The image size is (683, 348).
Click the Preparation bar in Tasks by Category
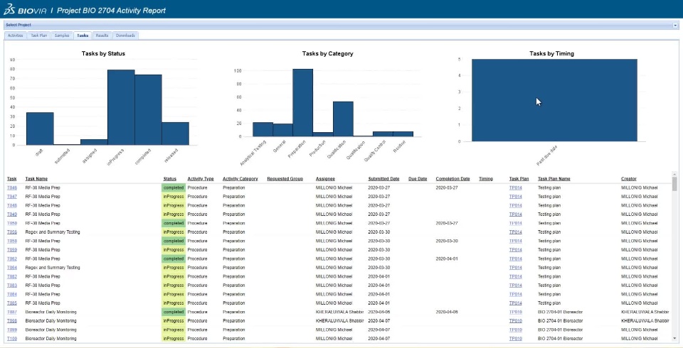(x=303, y=103)
